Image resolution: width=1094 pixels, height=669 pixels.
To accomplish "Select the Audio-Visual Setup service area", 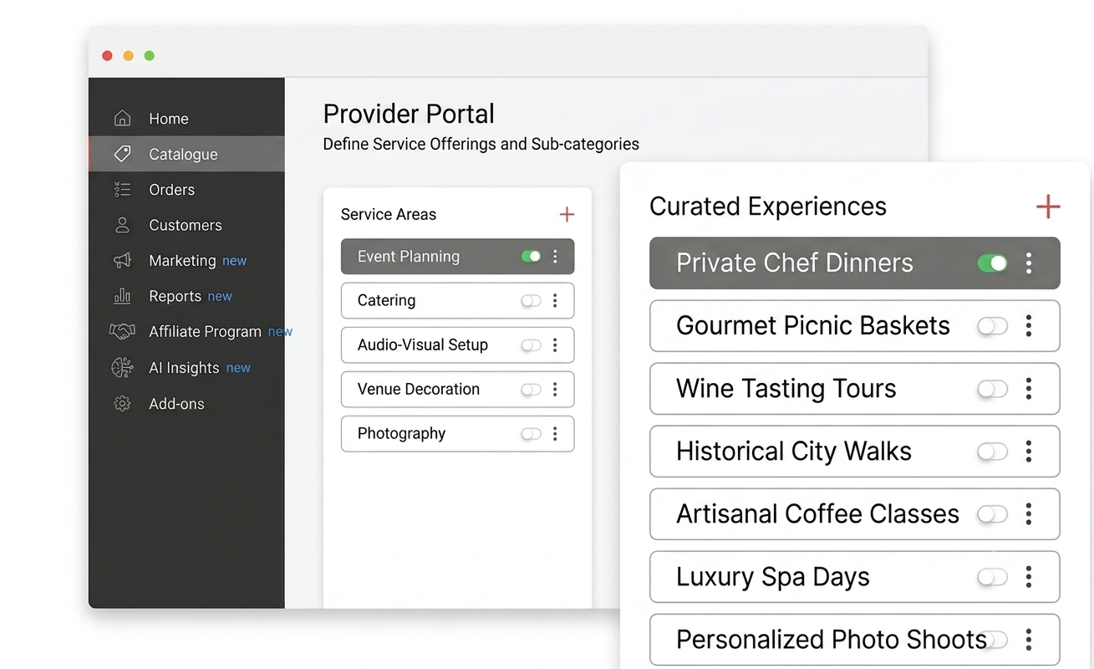I will pyautogui.click(x=457, y=345).
